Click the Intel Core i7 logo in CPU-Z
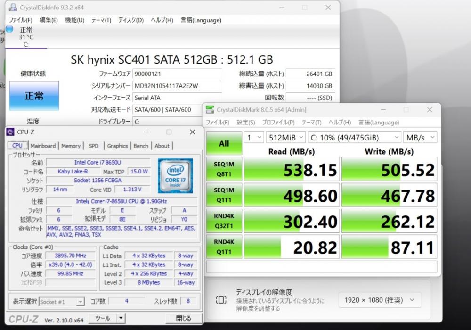471x330 pixels. coord(175,175)
